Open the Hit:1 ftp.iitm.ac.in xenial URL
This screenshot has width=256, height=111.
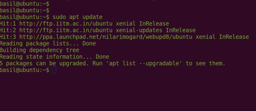click(x=66, y=24)
